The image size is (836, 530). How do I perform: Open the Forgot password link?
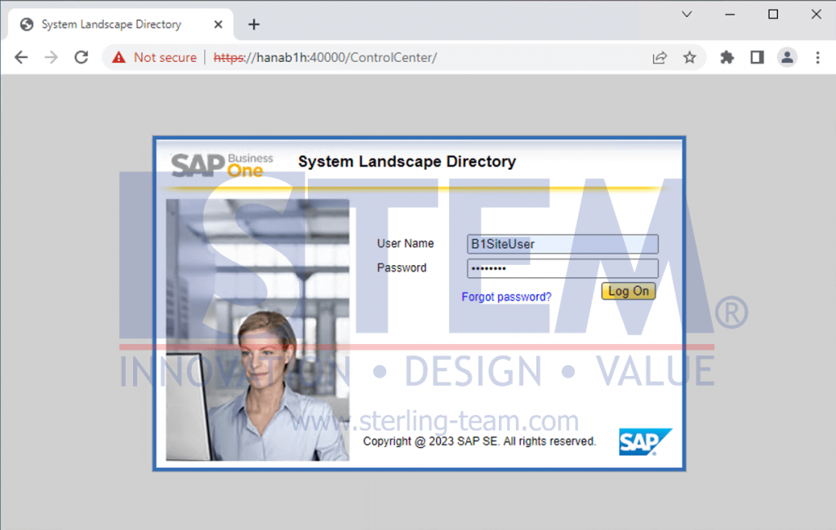(x=506, y=297)
